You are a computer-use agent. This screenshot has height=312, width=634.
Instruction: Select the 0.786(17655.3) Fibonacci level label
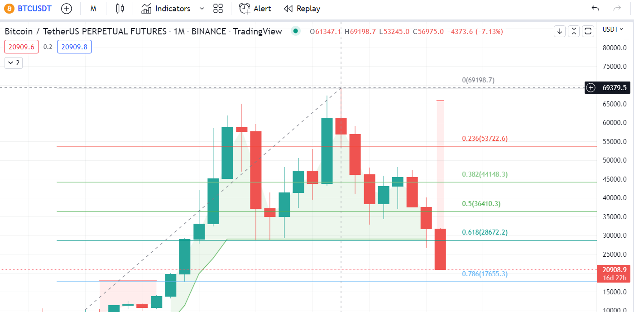485,274
